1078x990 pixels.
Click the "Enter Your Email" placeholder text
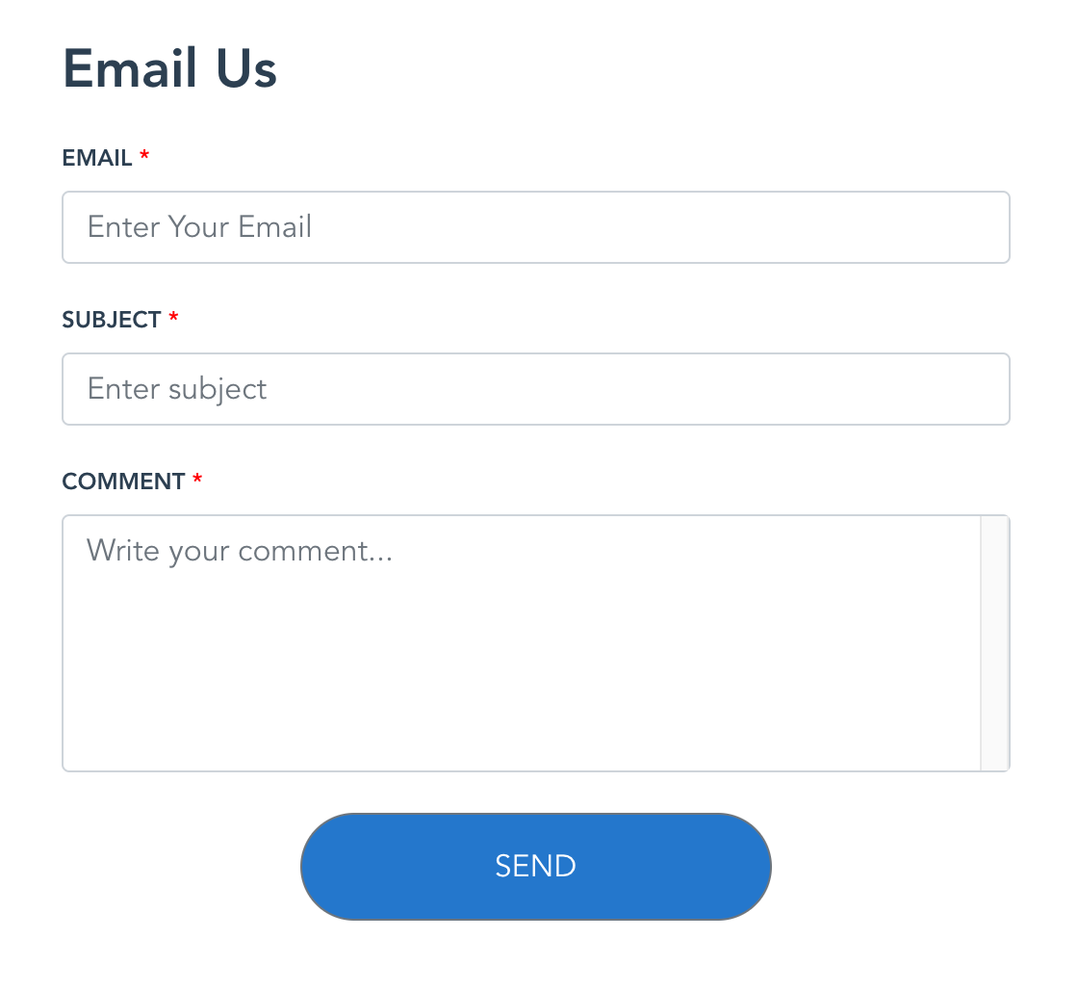(x=199, y=227)
